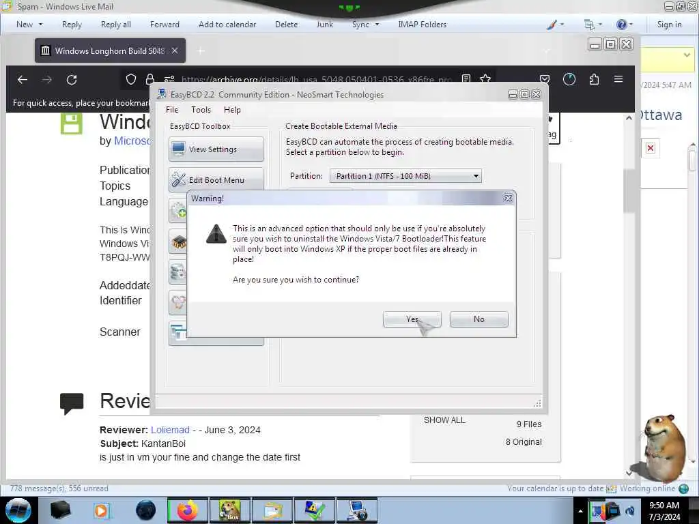
Task: Click Reply in Windows Live Mail
Action: click(72, 25)
